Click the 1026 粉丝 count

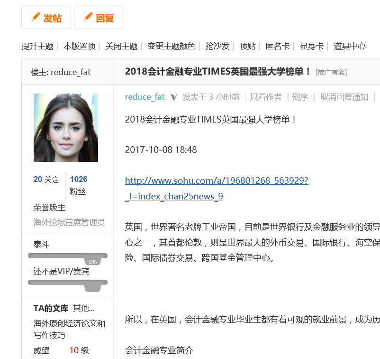[79, 185]
